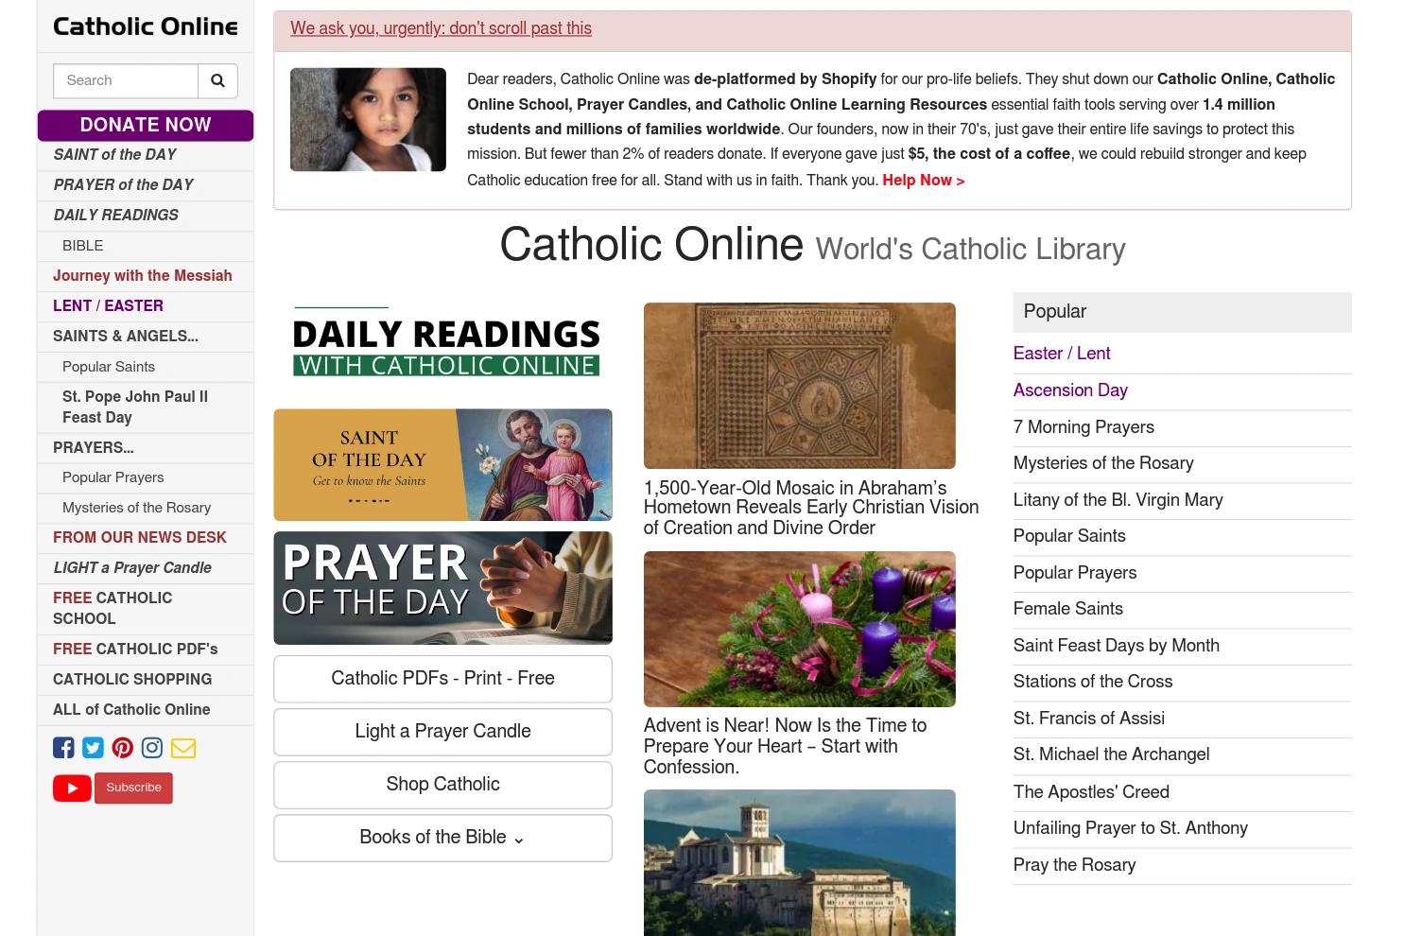This screenshot has width=1404, height=936.
Task: Click the mosaic article thumbnail
Action: [x=799, y=386]
